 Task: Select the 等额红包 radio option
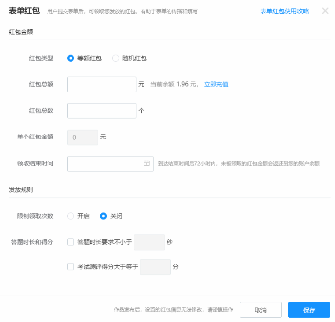(71, 58)
